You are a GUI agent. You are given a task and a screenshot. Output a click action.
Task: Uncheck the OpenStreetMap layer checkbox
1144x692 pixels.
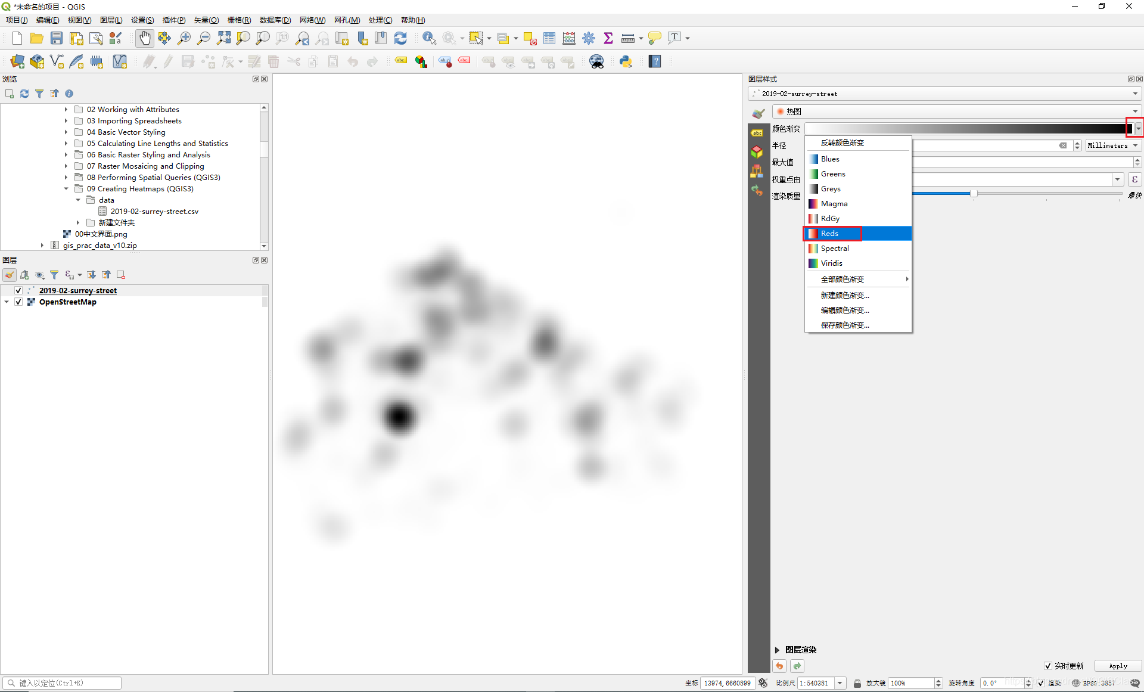pyautogui.click(x=18, y=302)
